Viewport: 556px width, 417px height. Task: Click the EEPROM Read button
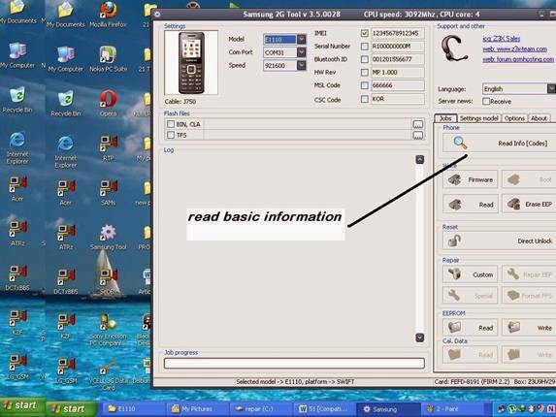coord(471,328)
